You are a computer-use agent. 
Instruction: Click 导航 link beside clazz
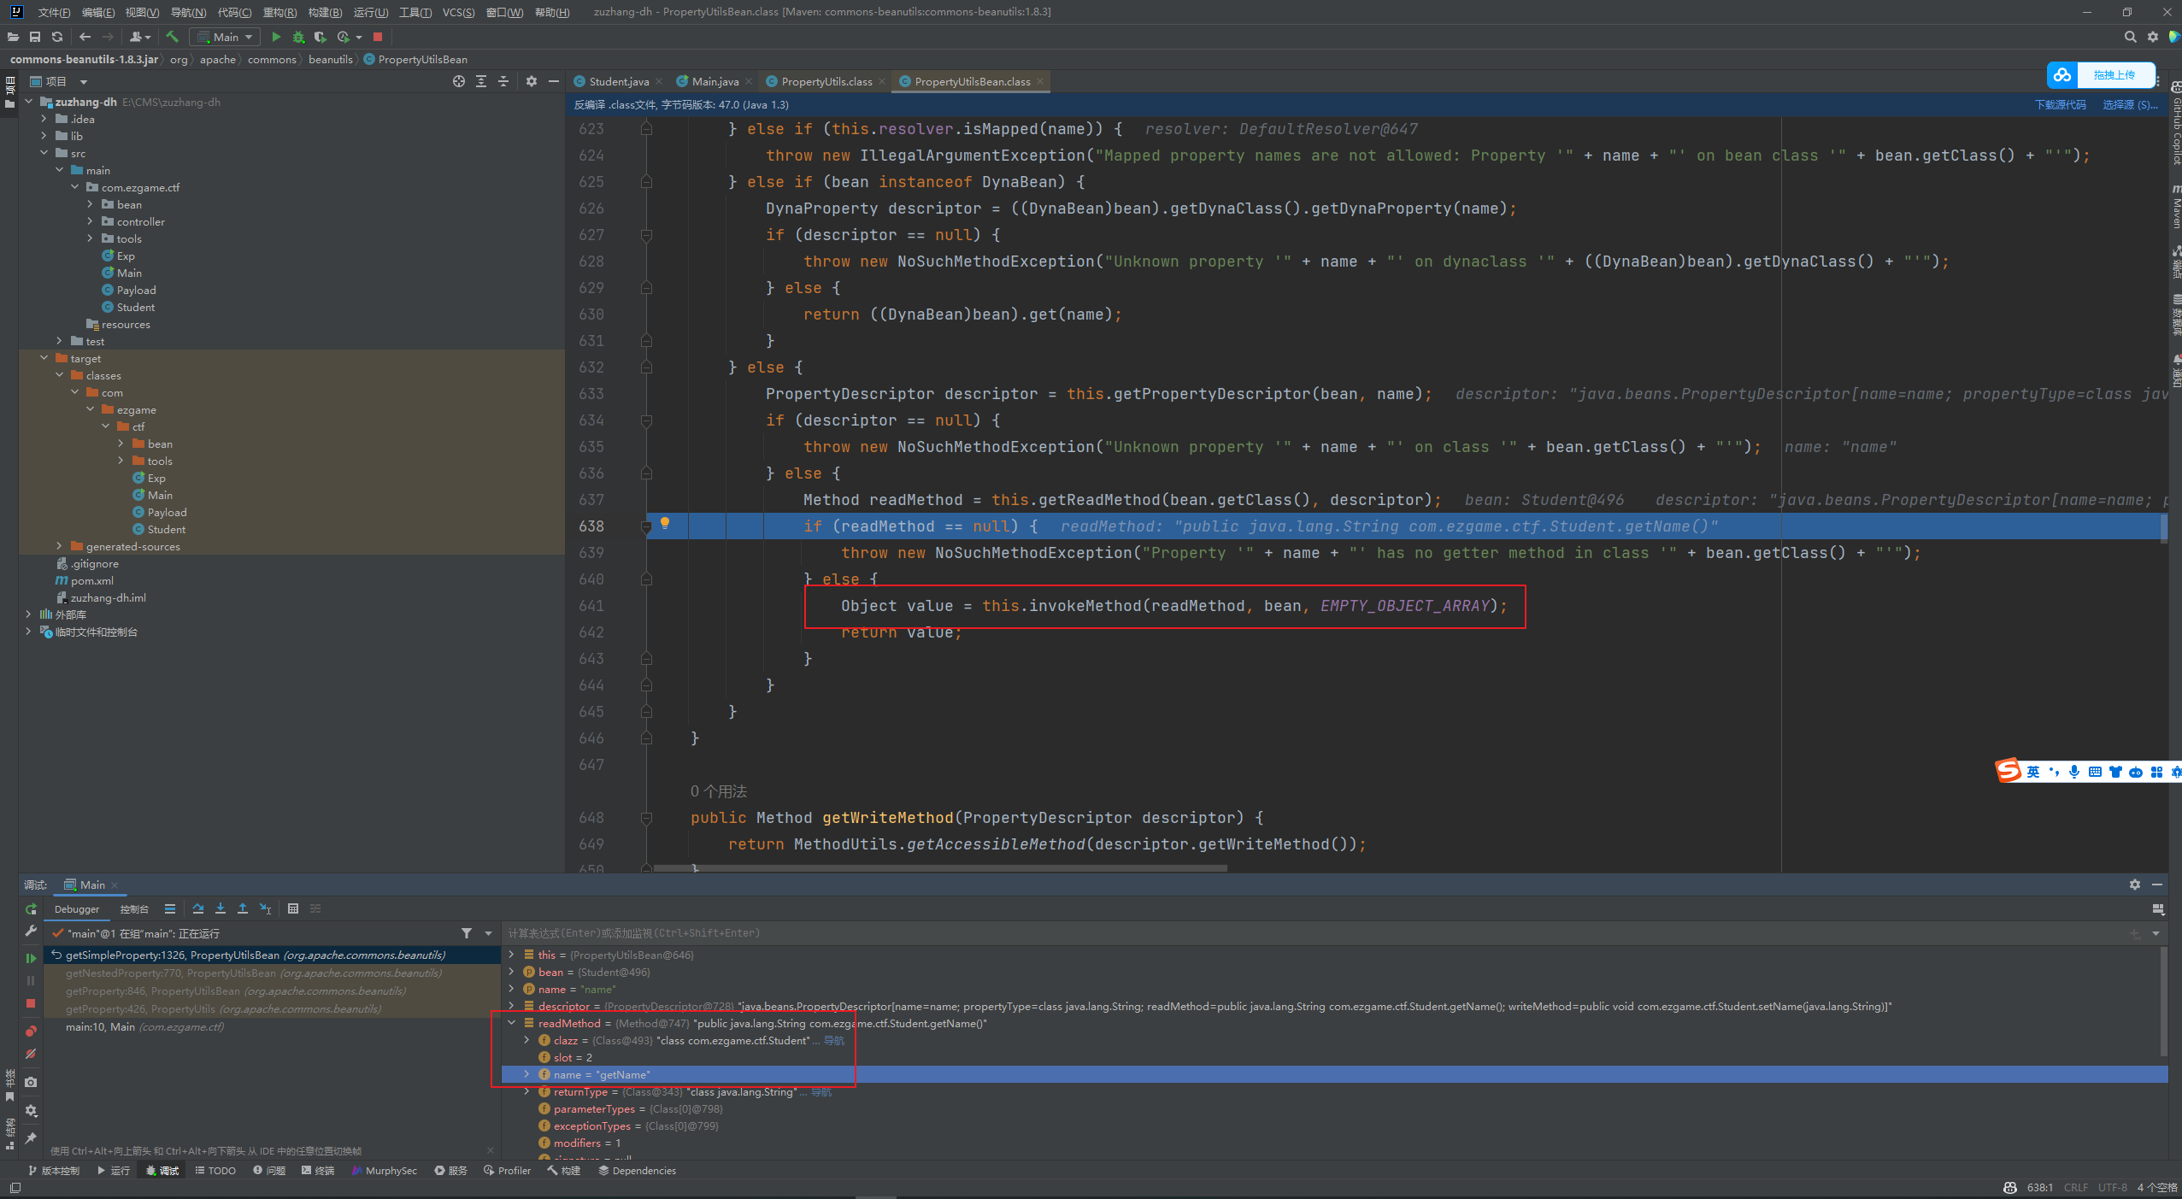[834, 1041]
